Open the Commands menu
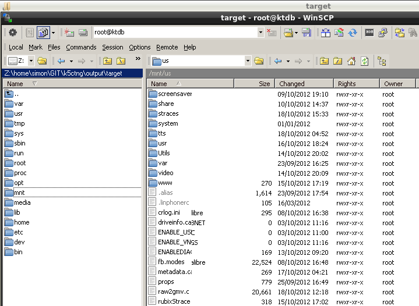 [x=81, y=47]
